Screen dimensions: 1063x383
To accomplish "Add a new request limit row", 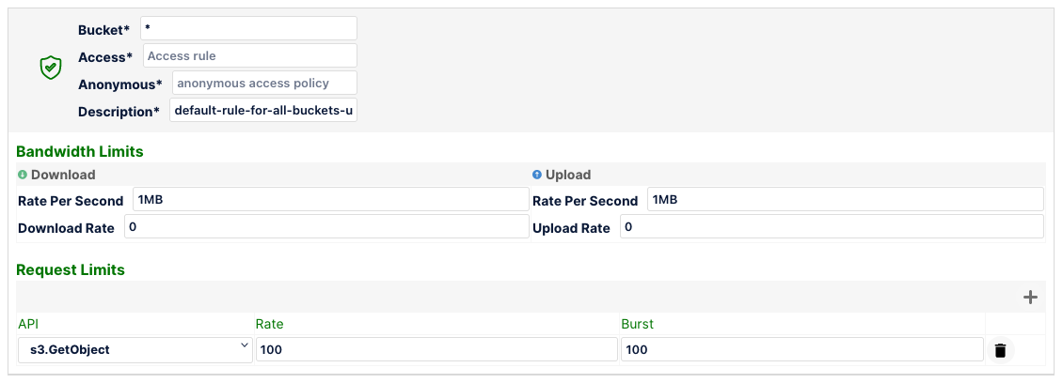I will (x=1030, y=298).
